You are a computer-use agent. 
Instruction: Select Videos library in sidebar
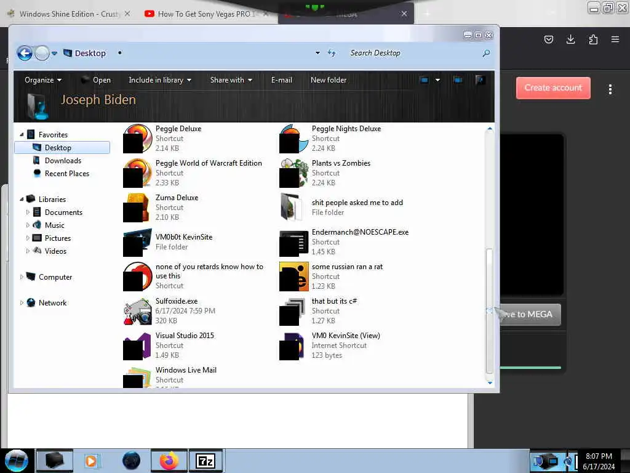coord(55,251)
